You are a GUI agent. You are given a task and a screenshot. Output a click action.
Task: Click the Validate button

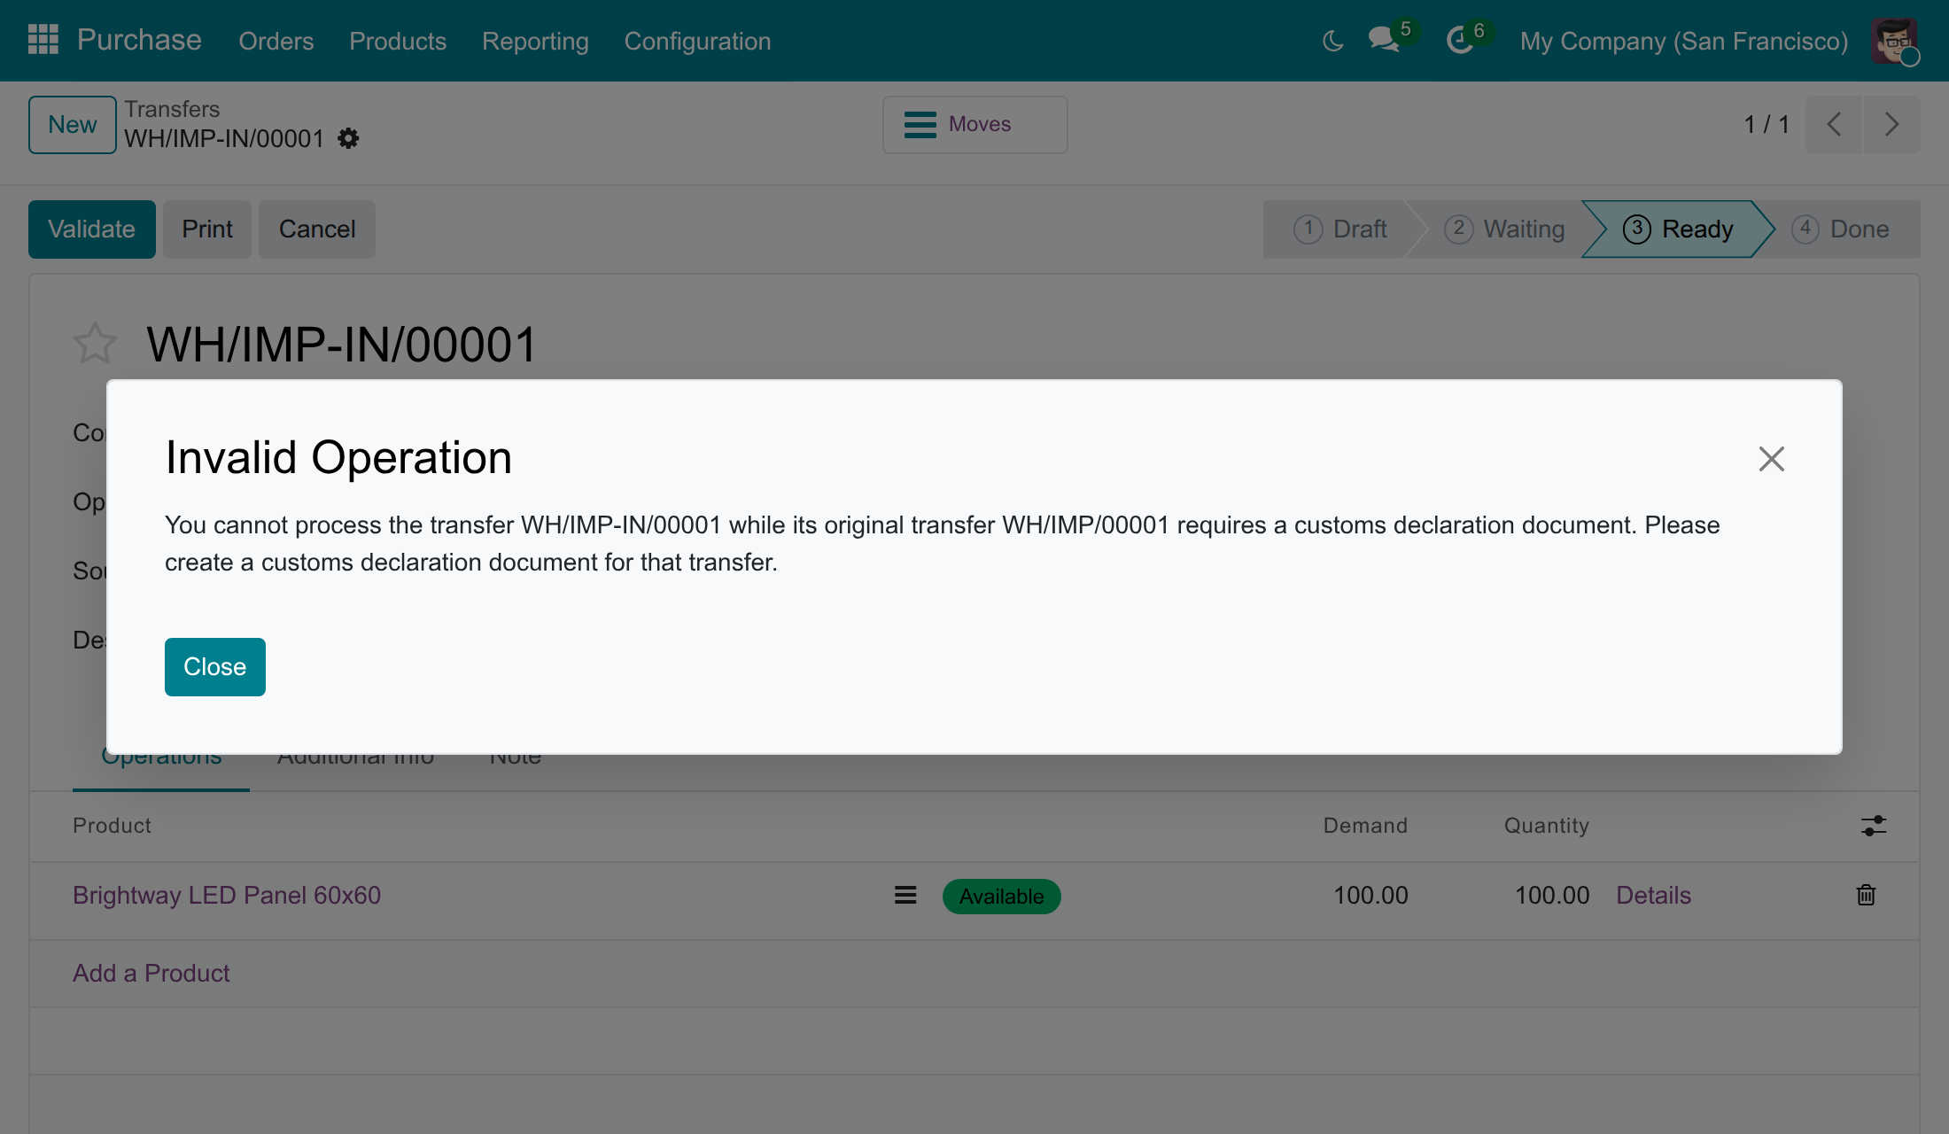[91, 229]
